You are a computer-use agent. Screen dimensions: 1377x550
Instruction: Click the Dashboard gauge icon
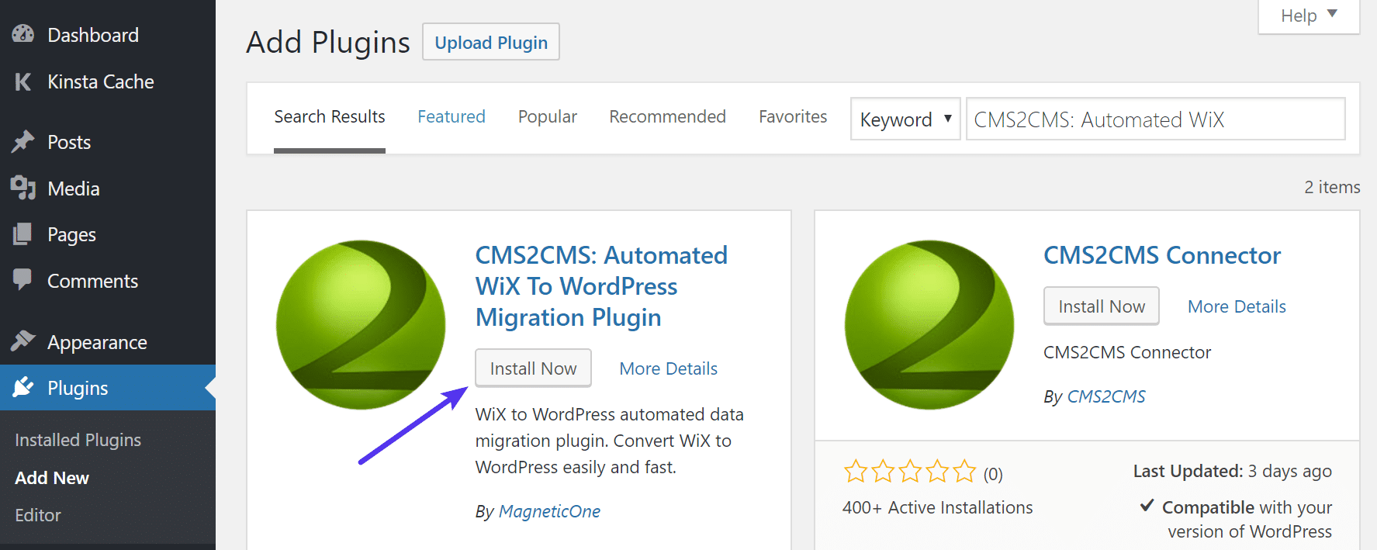coord(23,34)
